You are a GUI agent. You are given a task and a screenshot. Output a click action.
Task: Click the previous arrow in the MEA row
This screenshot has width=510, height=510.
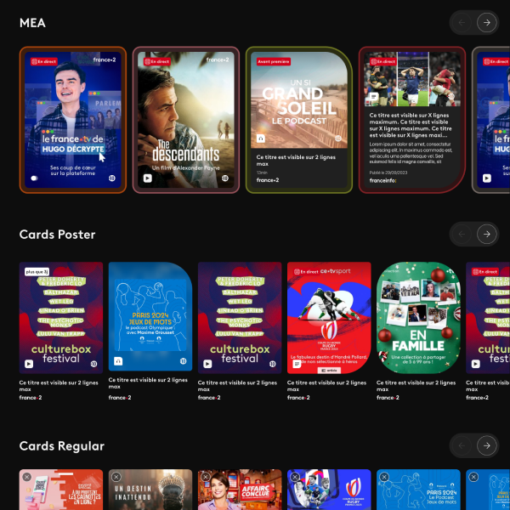pos(462,23)
